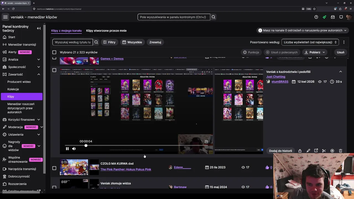354x199 pixels.
Task: Pause the clip preview playback
Action: (x=67, y=149)
